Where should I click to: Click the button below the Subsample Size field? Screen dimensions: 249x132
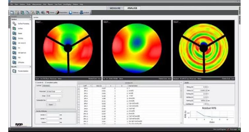click(51, 105)
